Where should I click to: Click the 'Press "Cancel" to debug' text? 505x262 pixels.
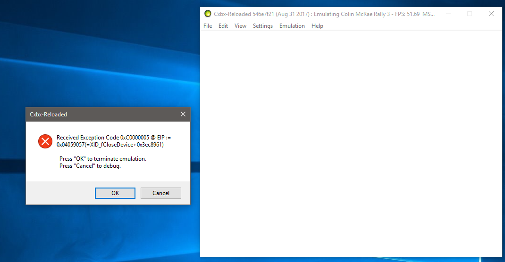click(90, 166)
